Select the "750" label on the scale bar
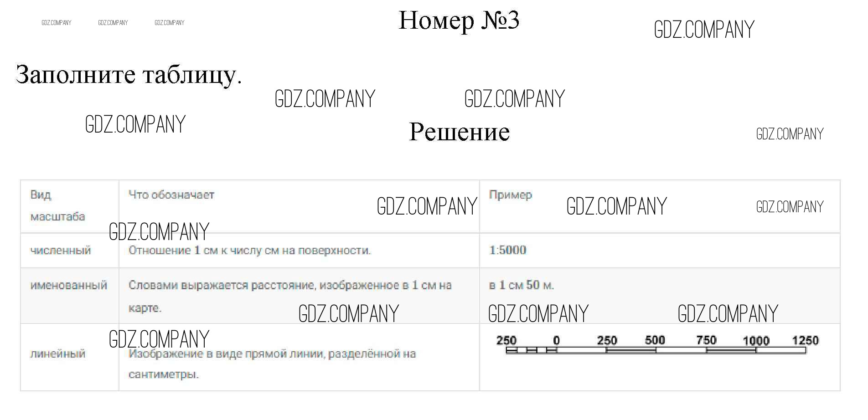Image resolution: width=868 pixels, height=420 pixels. pyautogui.click(x=706, y=340)
